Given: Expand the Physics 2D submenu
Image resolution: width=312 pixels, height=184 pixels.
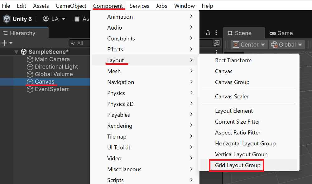Looking at the screenshot, I should 120,104.
